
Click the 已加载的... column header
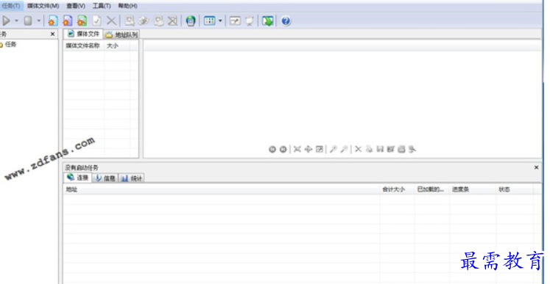pyautogui.click(x=432, y=189)
